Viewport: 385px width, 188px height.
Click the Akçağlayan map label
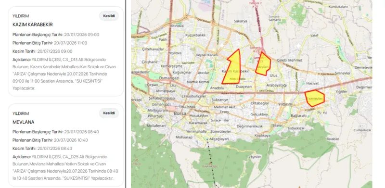tap(219, 139)
